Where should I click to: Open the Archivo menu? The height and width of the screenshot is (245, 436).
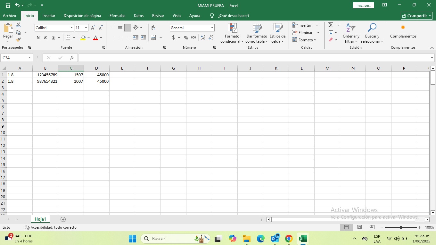tap(9, 15)
